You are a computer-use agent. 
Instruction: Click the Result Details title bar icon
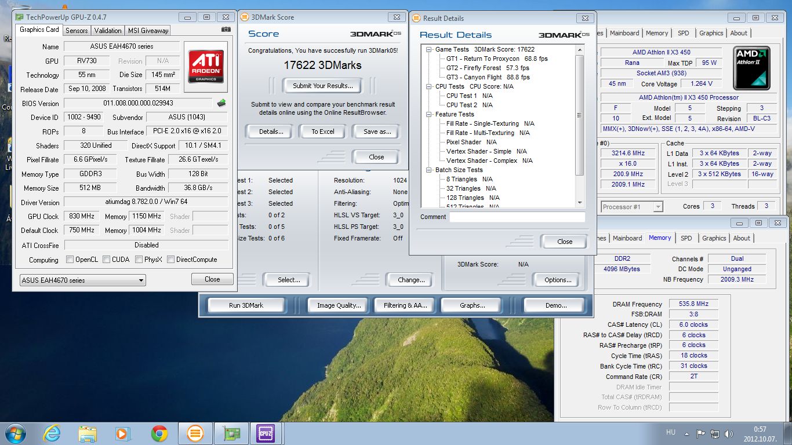click(417, 19)
